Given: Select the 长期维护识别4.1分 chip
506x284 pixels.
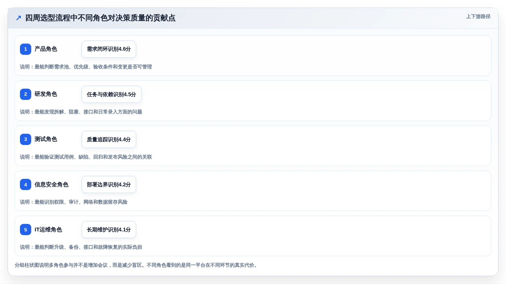Looking at the screenshot, I should click(109, 230).
